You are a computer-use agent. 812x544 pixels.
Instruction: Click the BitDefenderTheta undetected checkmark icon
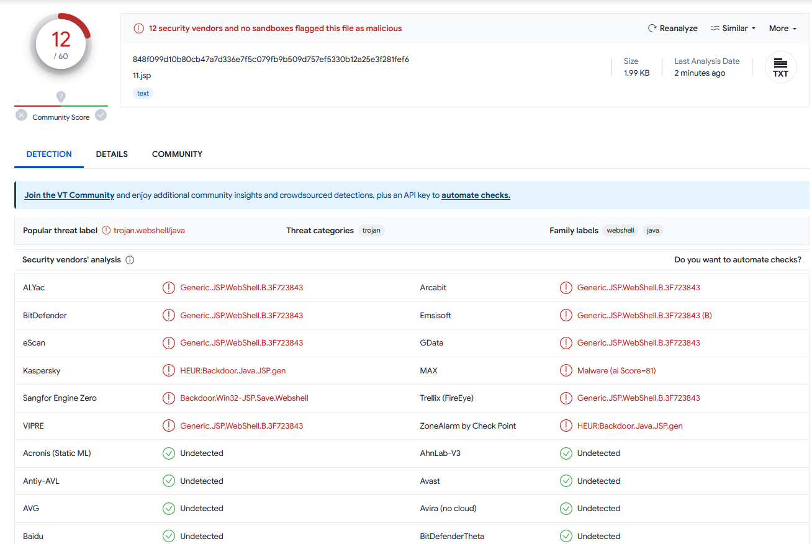(x=566, y=536)
